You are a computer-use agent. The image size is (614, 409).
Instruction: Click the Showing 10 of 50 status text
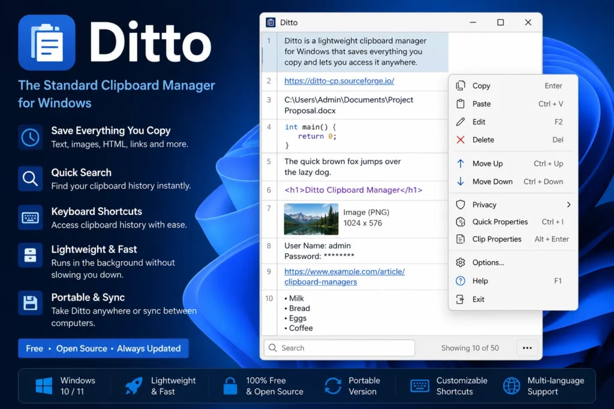pos(470,347)
